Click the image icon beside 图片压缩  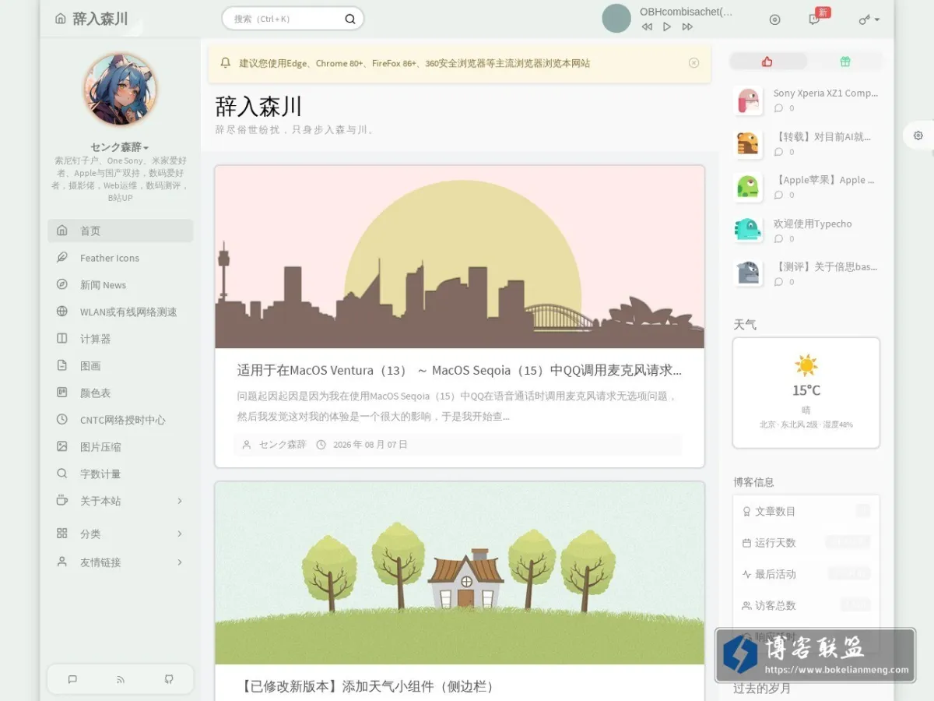[x=62, y=447]
